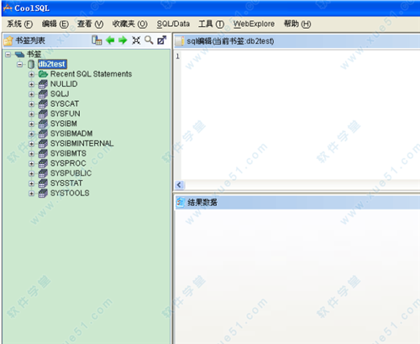This screenshot has width=420, height=344.
Task: Expand the SYSIBM schema node
Action: (x=32, y=124)
